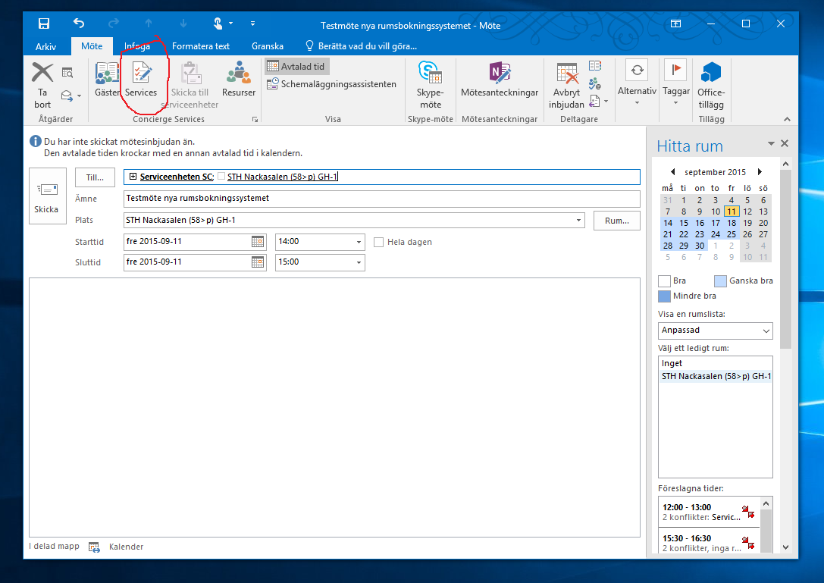
Task: Open the Arkiv tab
Action: pyautogui.click(x=45, y=46)
